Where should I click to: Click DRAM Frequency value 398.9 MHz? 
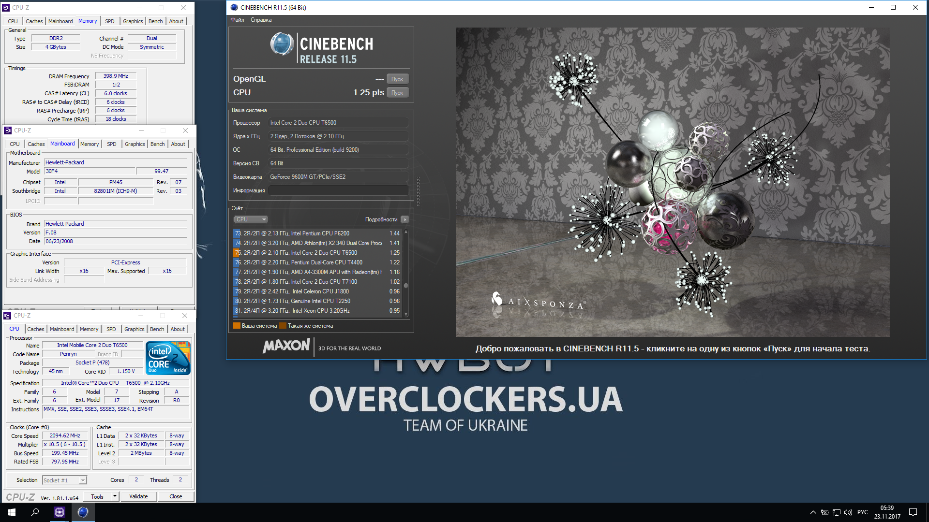[x=116, y=76]
